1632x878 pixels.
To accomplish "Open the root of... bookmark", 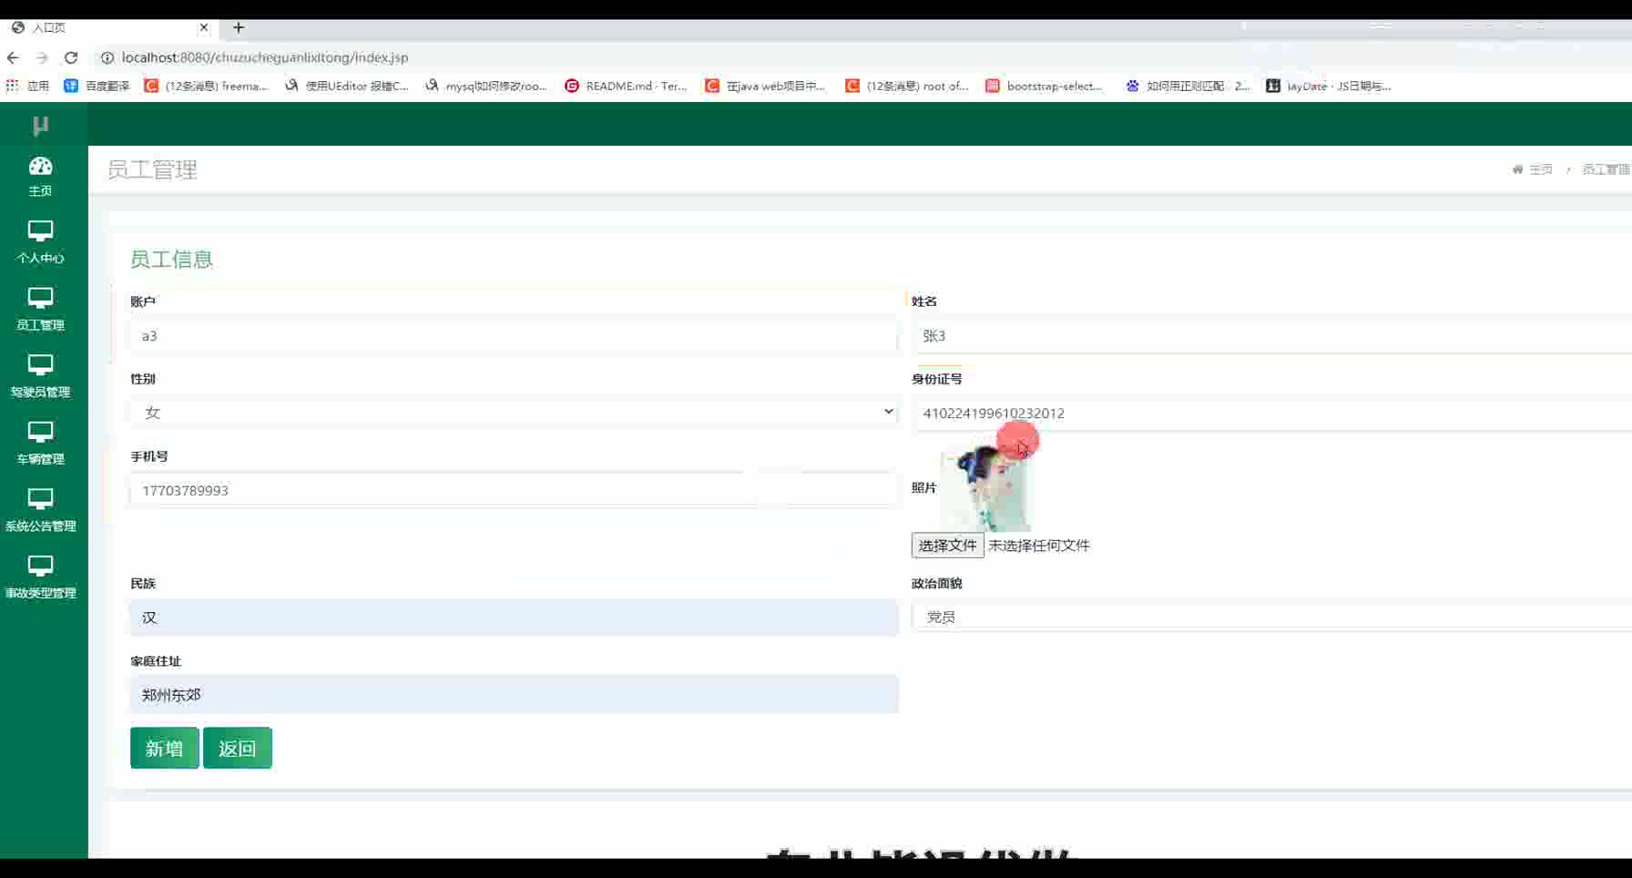I will (x=907, y=86).
